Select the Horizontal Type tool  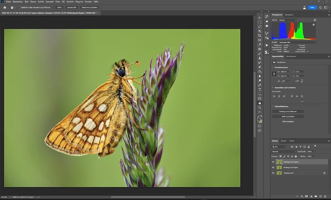260,90
